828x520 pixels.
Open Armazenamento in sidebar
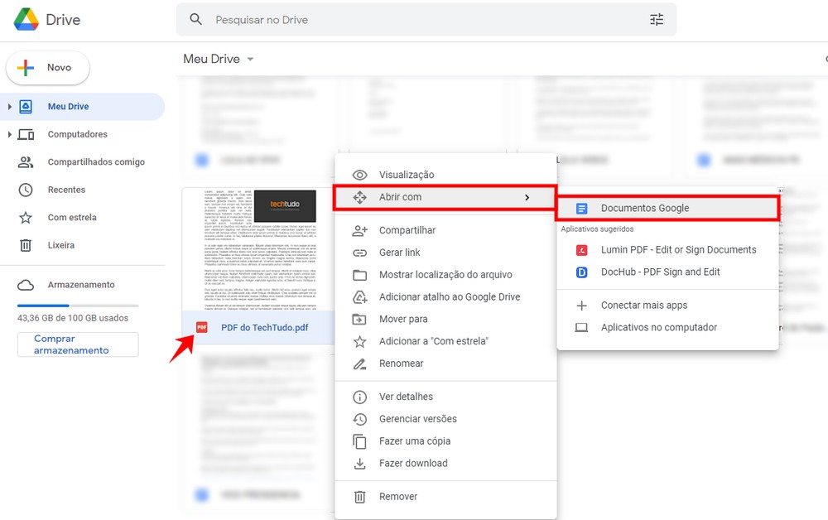[x=82, y=285]
